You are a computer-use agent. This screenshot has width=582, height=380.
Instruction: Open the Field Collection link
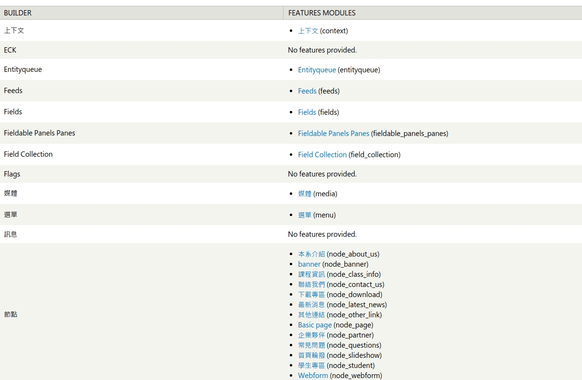tap(322, 155)
